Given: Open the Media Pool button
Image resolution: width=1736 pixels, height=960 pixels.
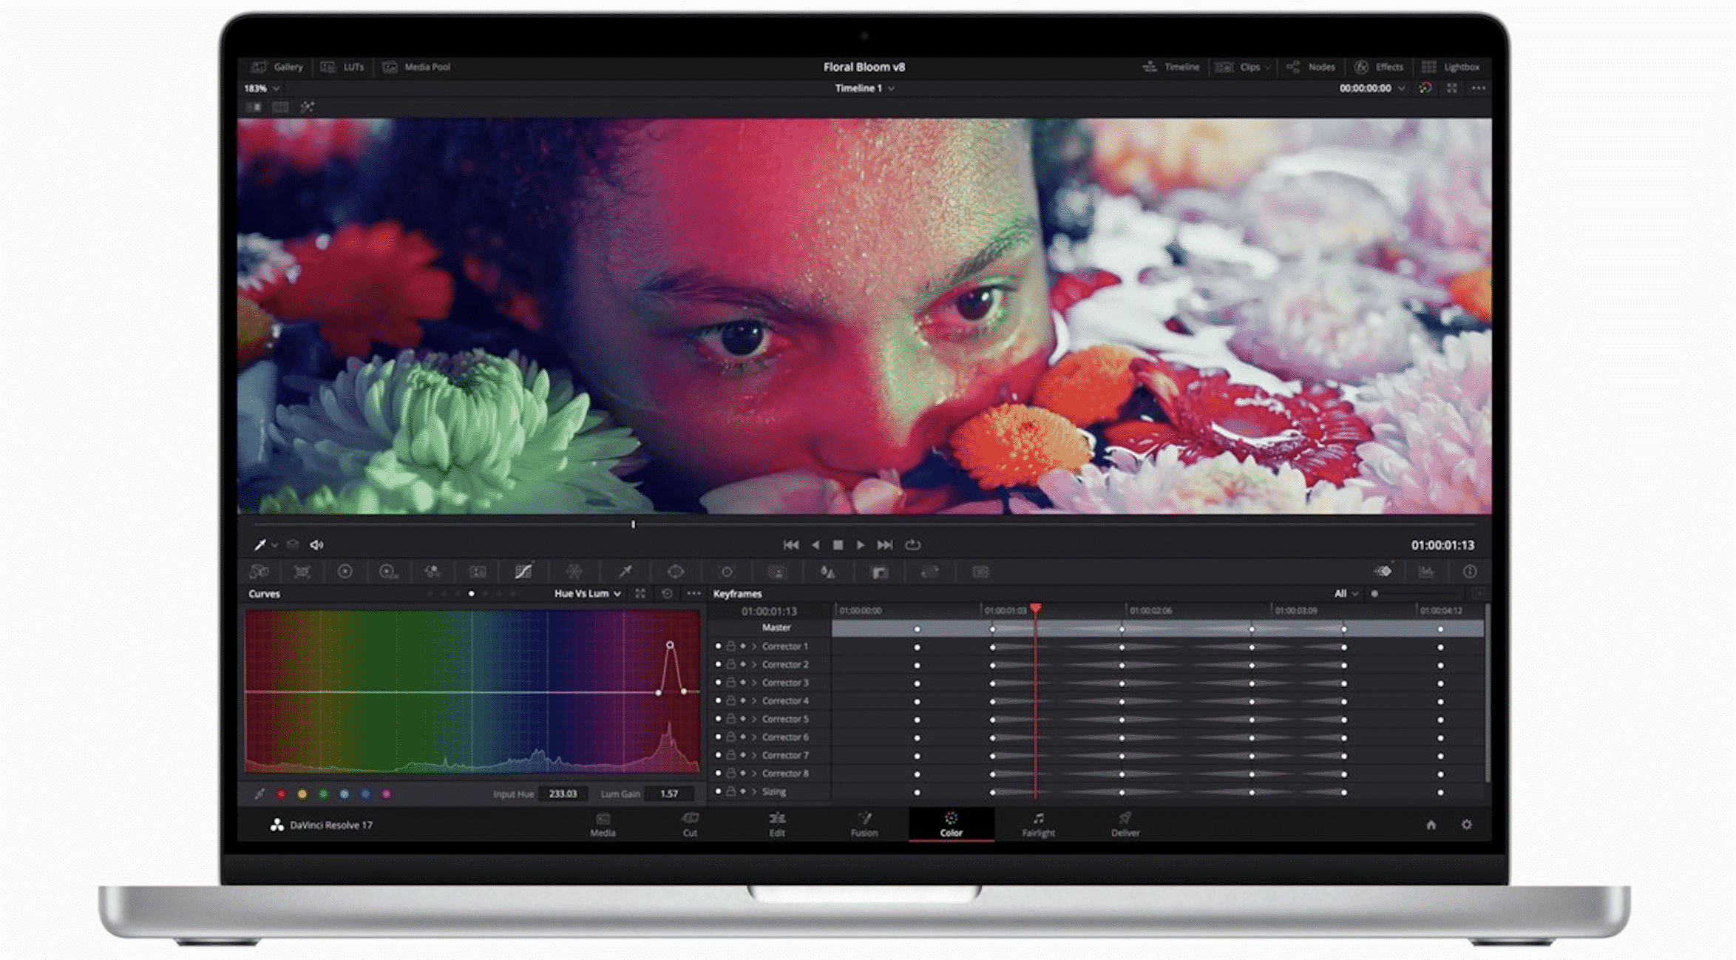Looking at the screenshot, I should point(417,67).
